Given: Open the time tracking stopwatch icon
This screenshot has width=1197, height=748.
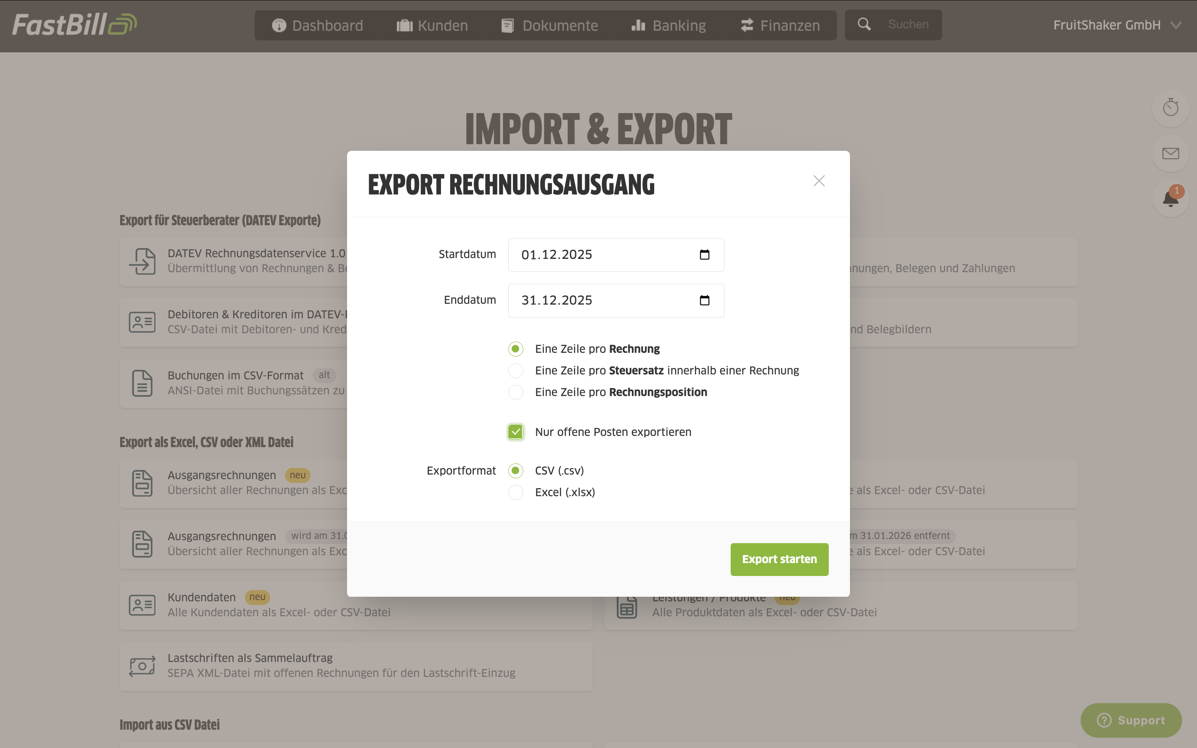Looking at the screenshot, I should pos(1170,107).
